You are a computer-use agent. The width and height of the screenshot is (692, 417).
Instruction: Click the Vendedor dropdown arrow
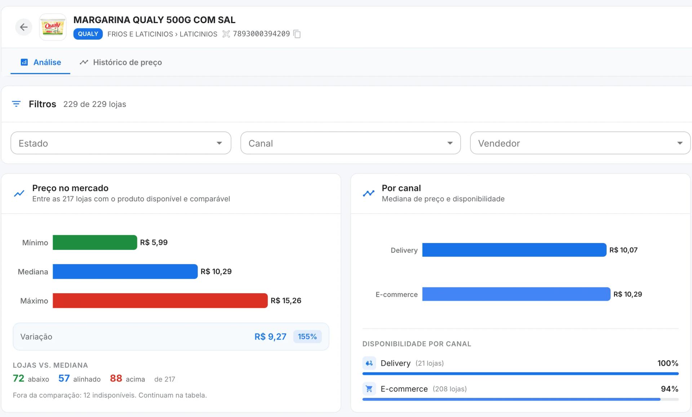[x=680, y=143]
